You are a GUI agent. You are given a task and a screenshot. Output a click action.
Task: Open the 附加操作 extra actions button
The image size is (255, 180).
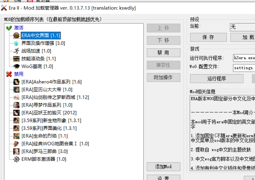click(163, 77)
